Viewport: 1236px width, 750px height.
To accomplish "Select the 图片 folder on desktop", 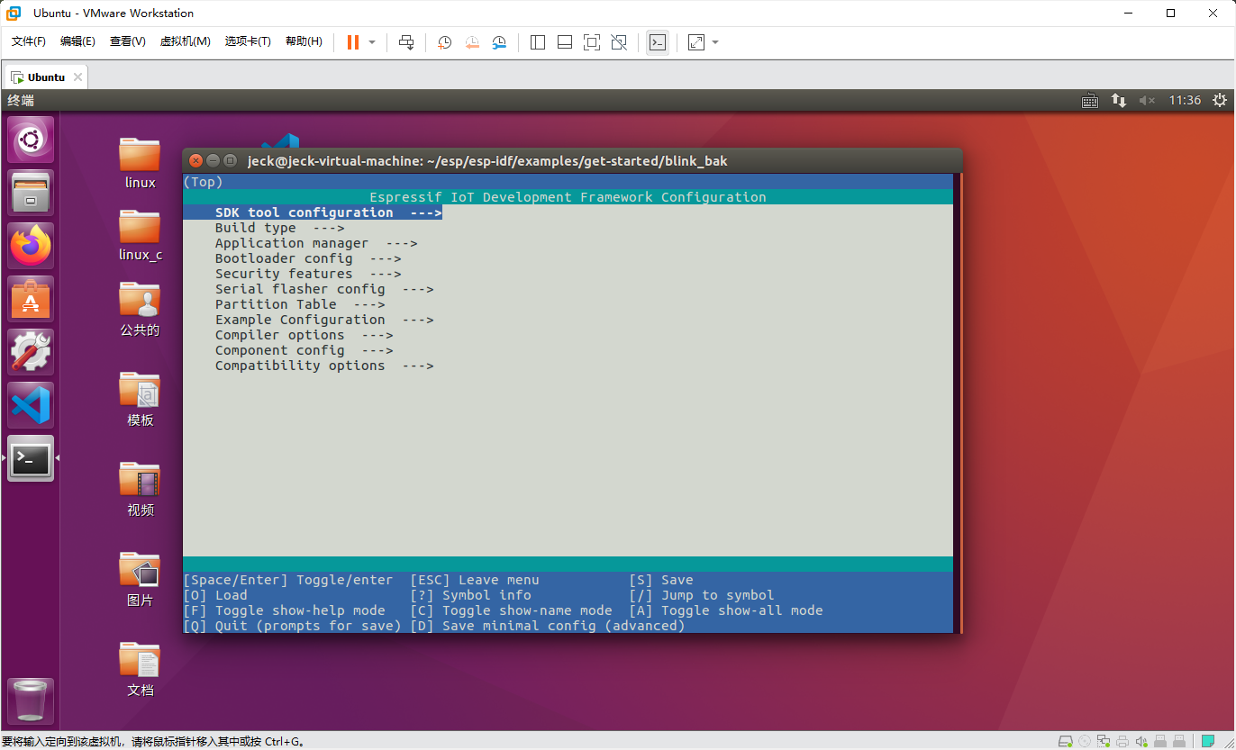I will (140, 579).
